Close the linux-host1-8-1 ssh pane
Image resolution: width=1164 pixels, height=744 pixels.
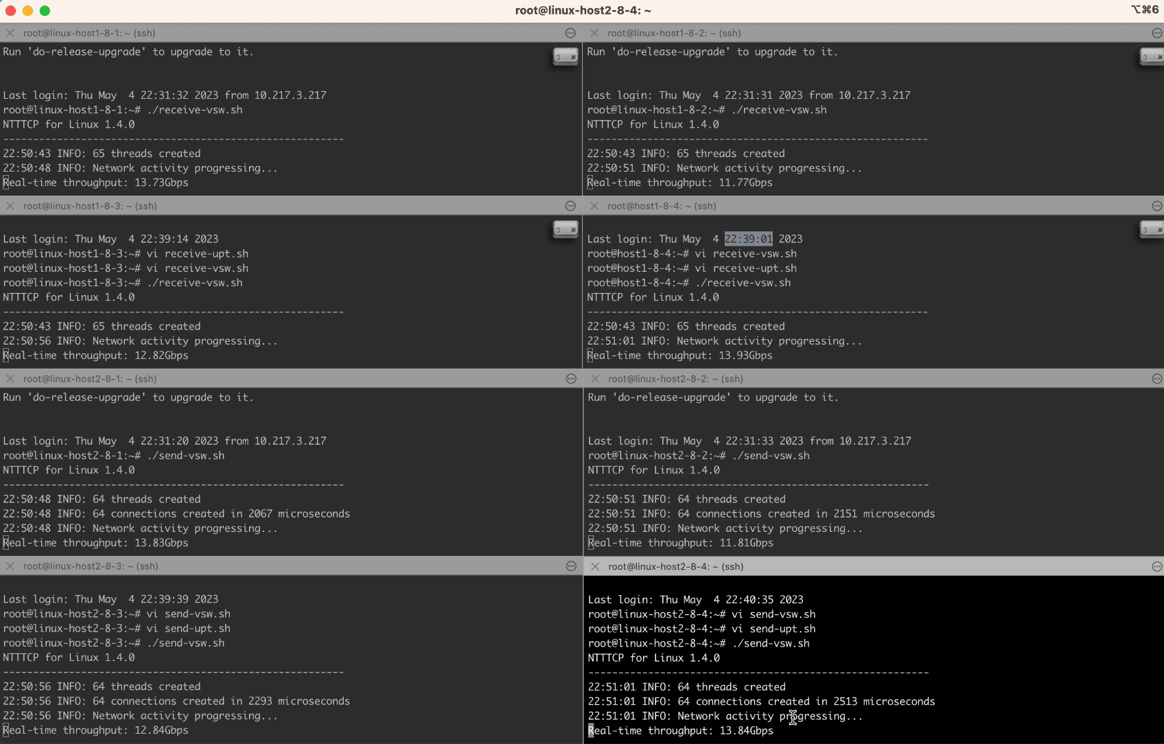pos(10,33)
